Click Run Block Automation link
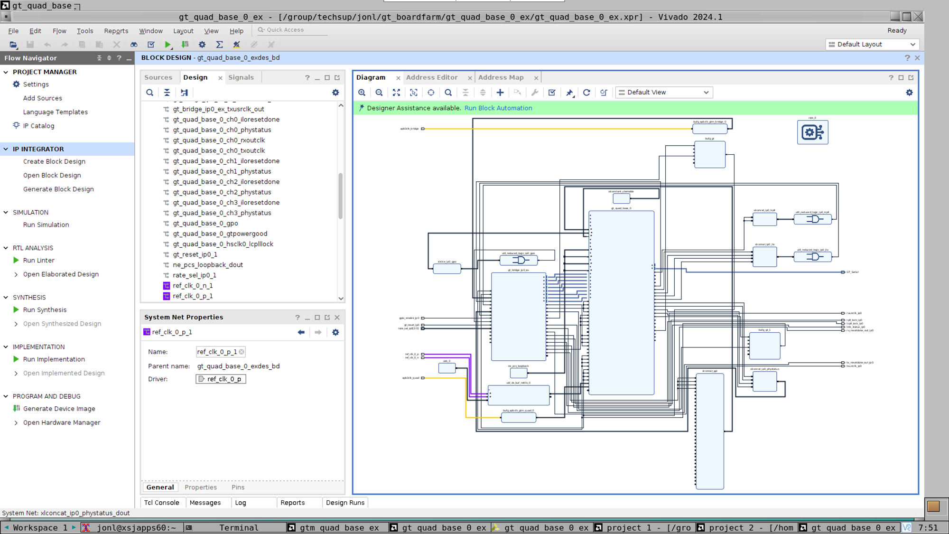 (x=498, y=108)
